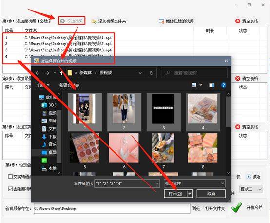Click the 打开(O) button
270x223 pixels.
click(x=175, y=194)
